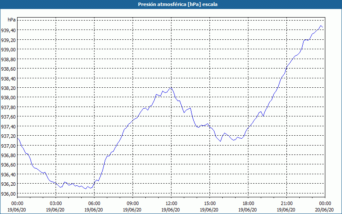Click the 937,20 y-axis value

[8, 136]
